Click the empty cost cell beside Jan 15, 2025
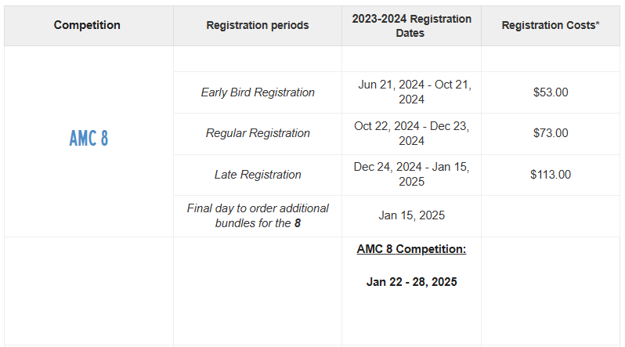Screen dimensions: 625x347 (x=551, y=216)
